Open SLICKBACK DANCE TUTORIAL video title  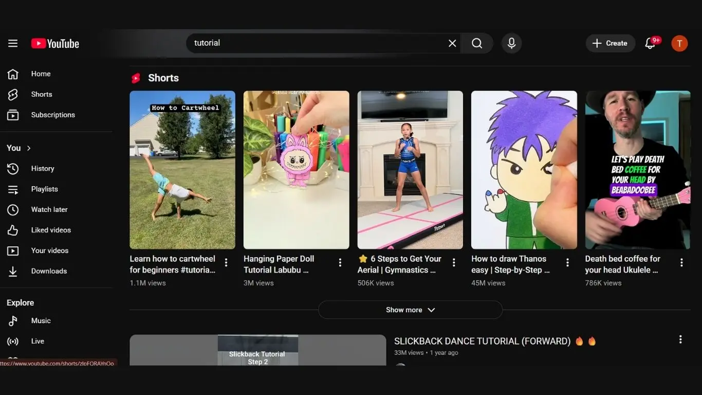482,341
